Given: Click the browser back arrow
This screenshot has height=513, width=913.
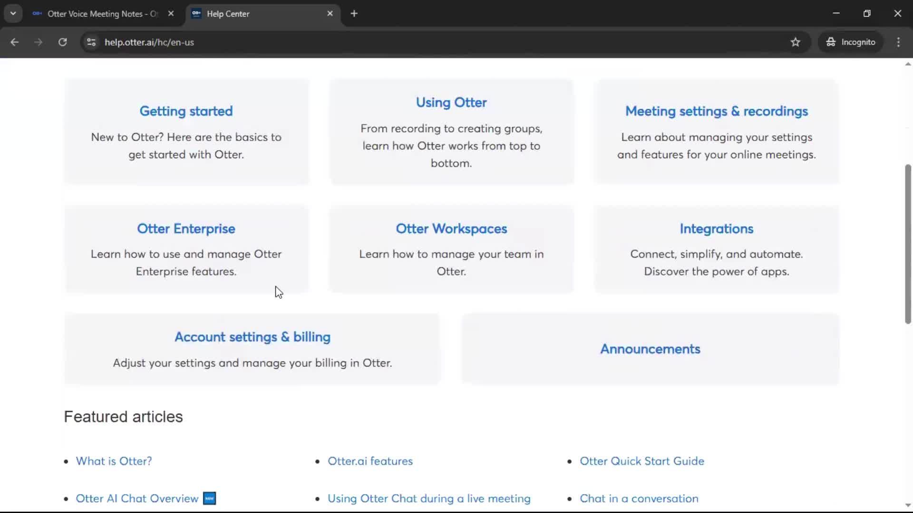Looking at the screenshot, I should click(14, 42).
